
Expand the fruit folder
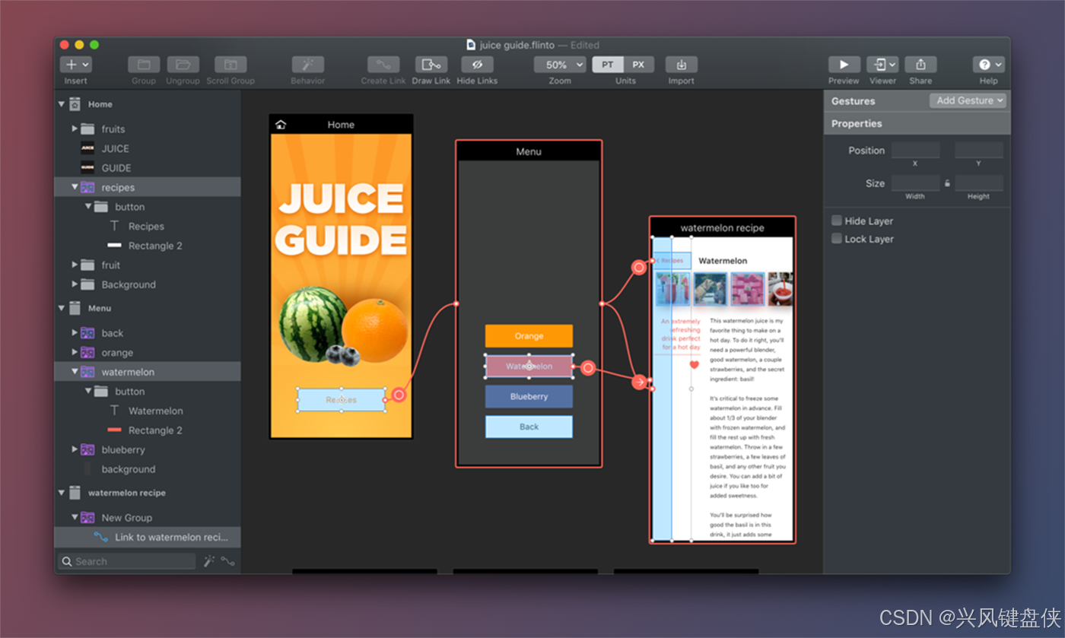tap(75, 265)
